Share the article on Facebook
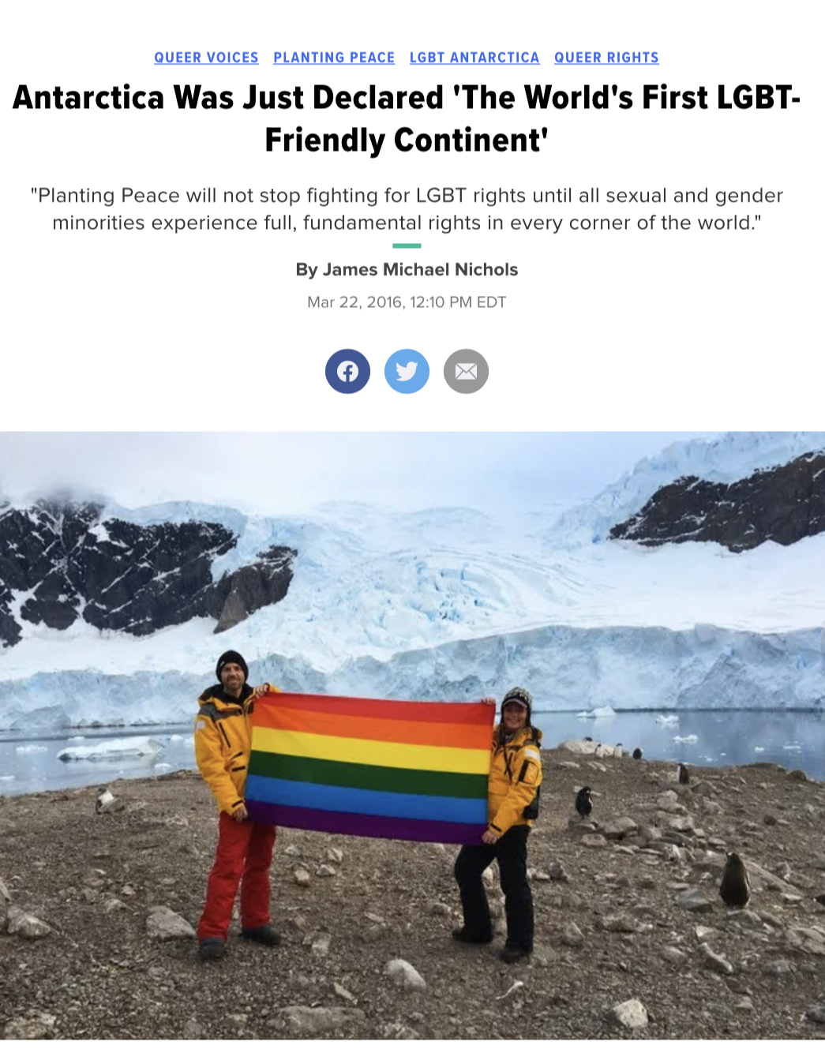825x1049 pixels. (347, 371)
